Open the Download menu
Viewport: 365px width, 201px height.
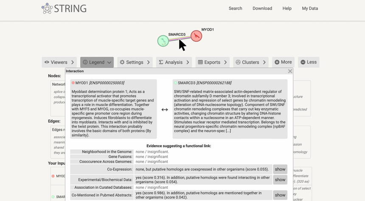click(262, 8)
